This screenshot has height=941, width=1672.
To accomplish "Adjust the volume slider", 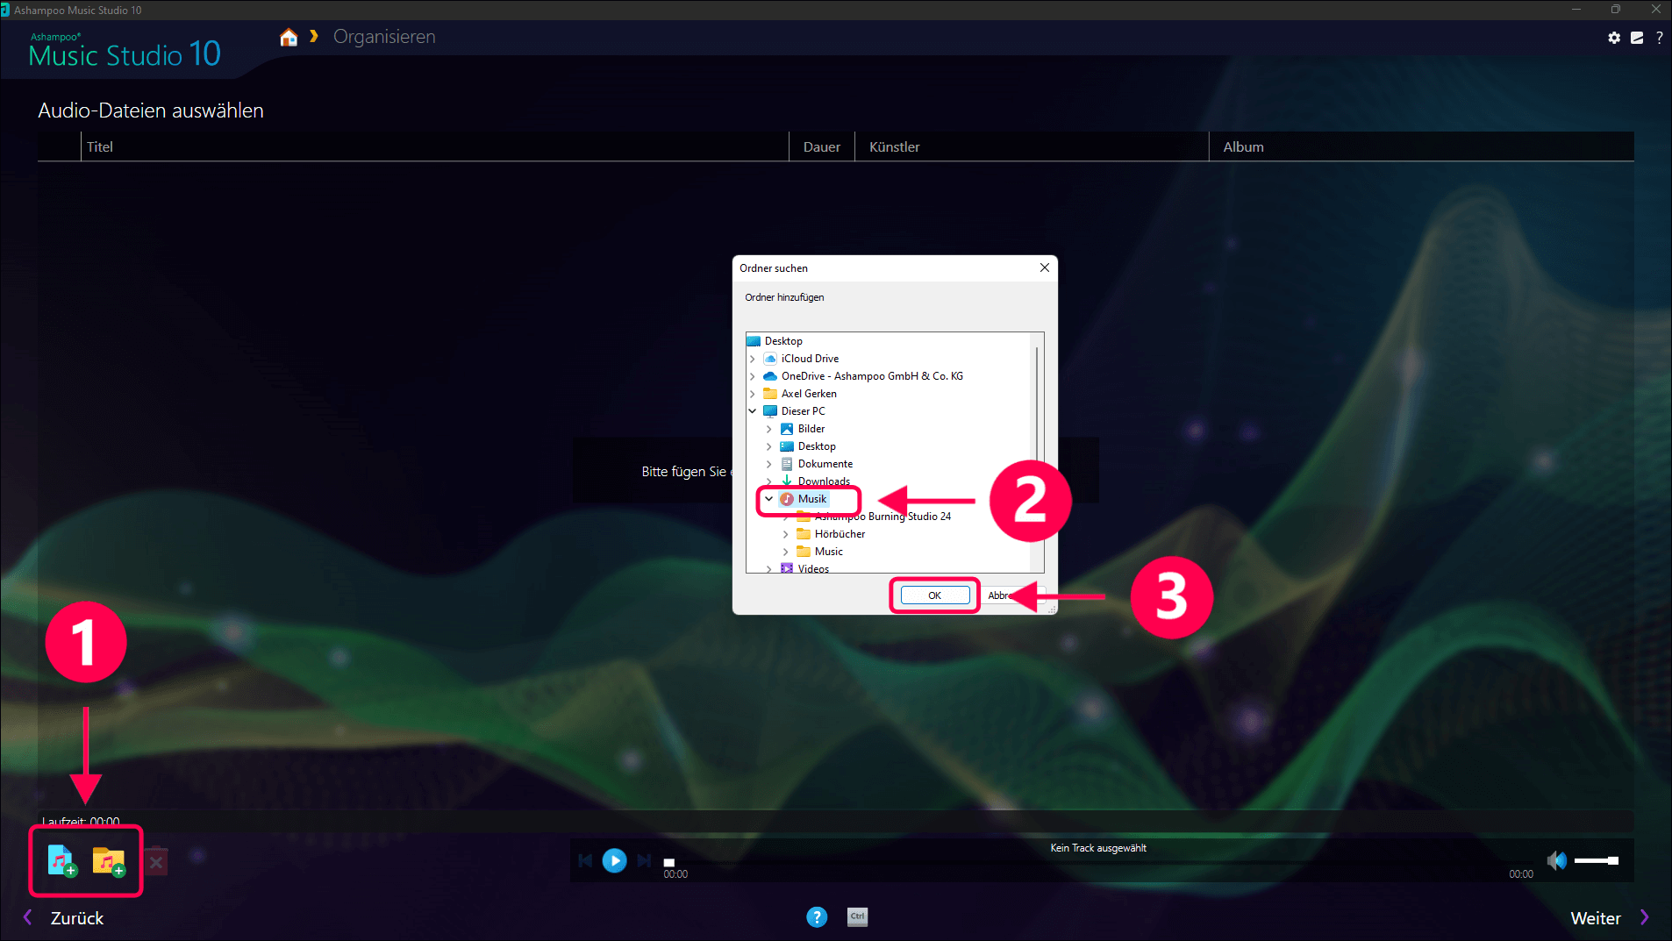I will pyautogui.click(x=1597, y=860).
